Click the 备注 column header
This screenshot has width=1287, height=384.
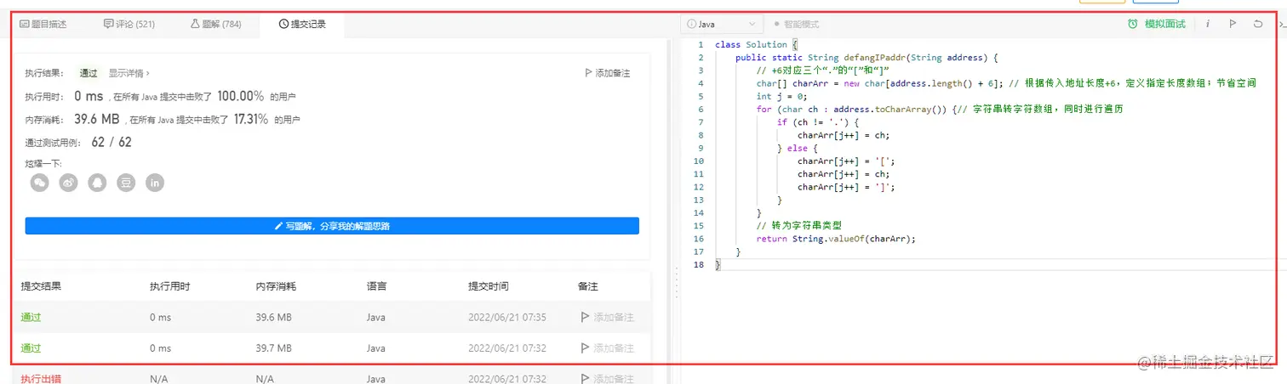tap(588, 286)
